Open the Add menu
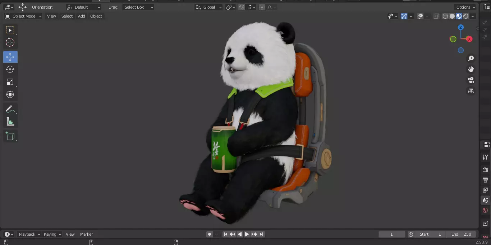 [82, 16]
